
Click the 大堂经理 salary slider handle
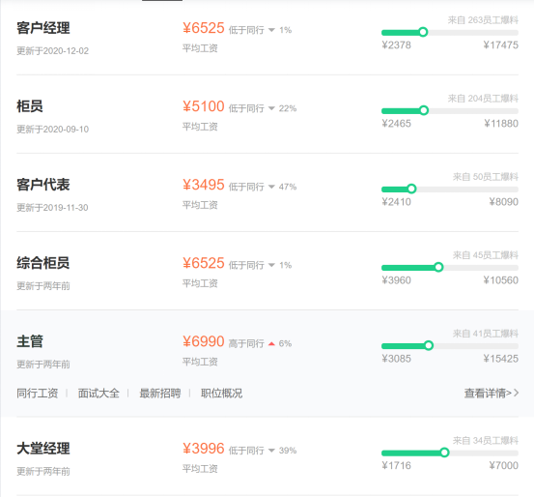444,453
